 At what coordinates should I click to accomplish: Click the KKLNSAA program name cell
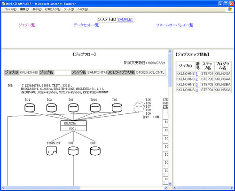click(223, 79)
